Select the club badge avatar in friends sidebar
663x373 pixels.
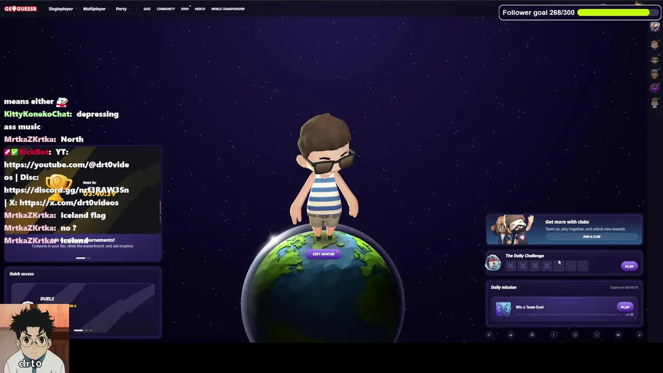(x=655, y=27)
